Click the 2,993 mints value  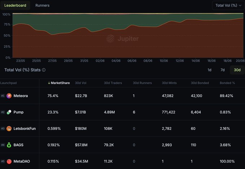click(167, 145)
